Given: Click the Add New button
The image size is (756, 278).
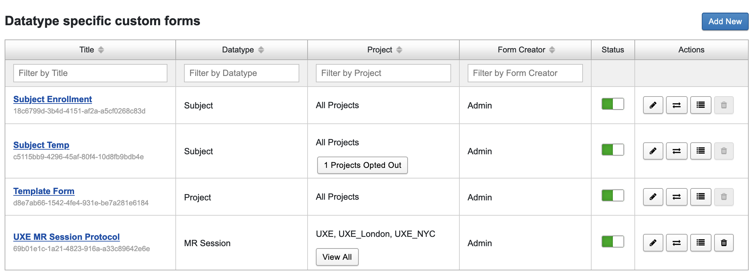Looking at the screenshot, I should (x=725, y=21).
